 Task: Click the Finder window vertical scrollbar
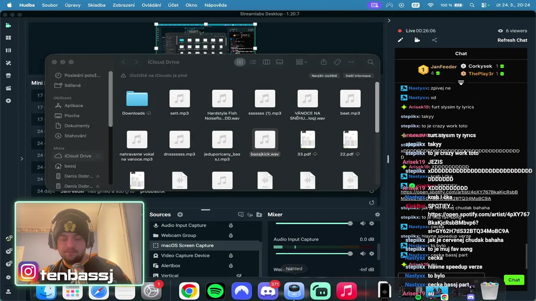[x=377, y=107]
